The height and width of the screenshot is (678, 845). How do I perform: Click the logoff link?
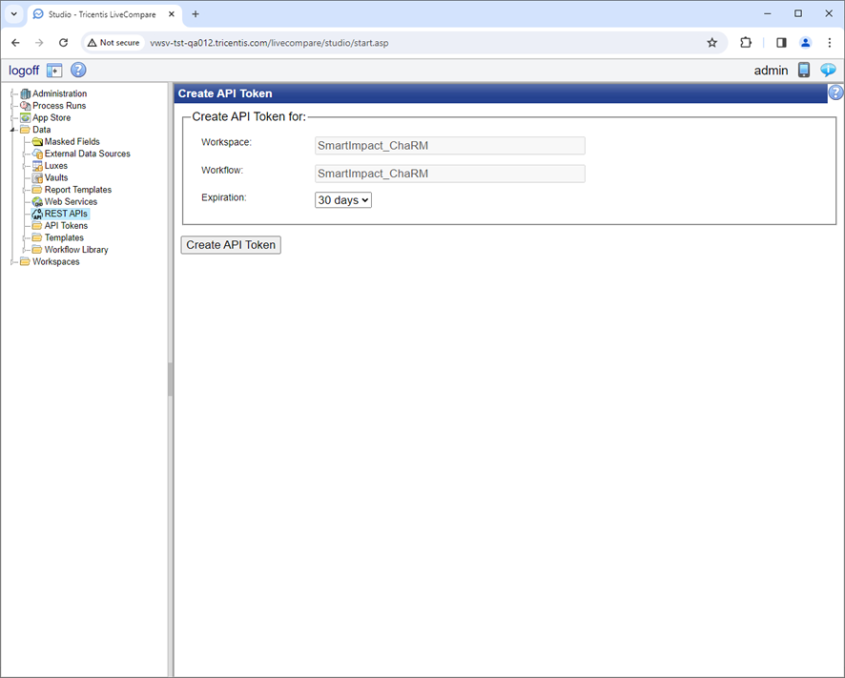coord(23,70)
